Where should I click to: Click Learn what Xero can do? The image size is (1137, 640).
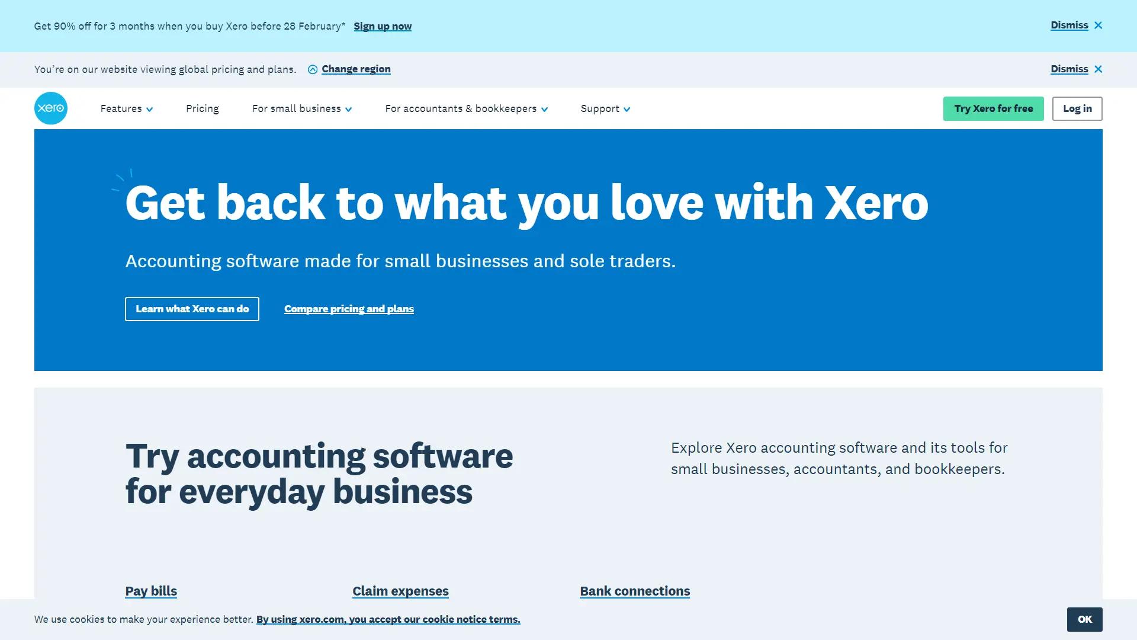(x=192, y=309)
